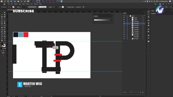Open the brush definition dropdown

tap(47, 7)
